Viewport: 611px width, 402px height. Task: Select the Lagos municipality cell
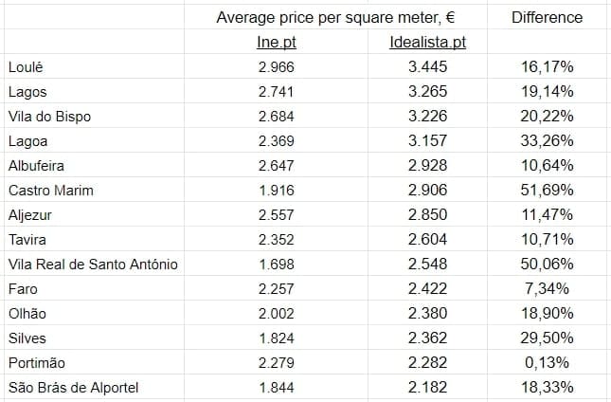coord(27,92)
